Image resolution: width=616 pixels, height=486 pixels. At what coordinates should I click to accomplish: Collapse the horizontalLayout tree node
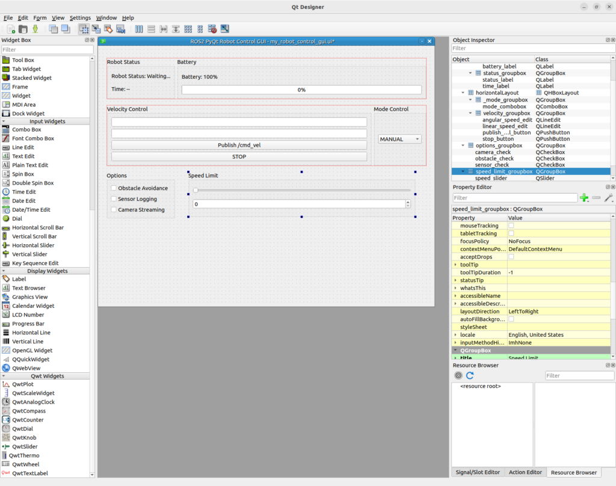click(x=463, y=93)
